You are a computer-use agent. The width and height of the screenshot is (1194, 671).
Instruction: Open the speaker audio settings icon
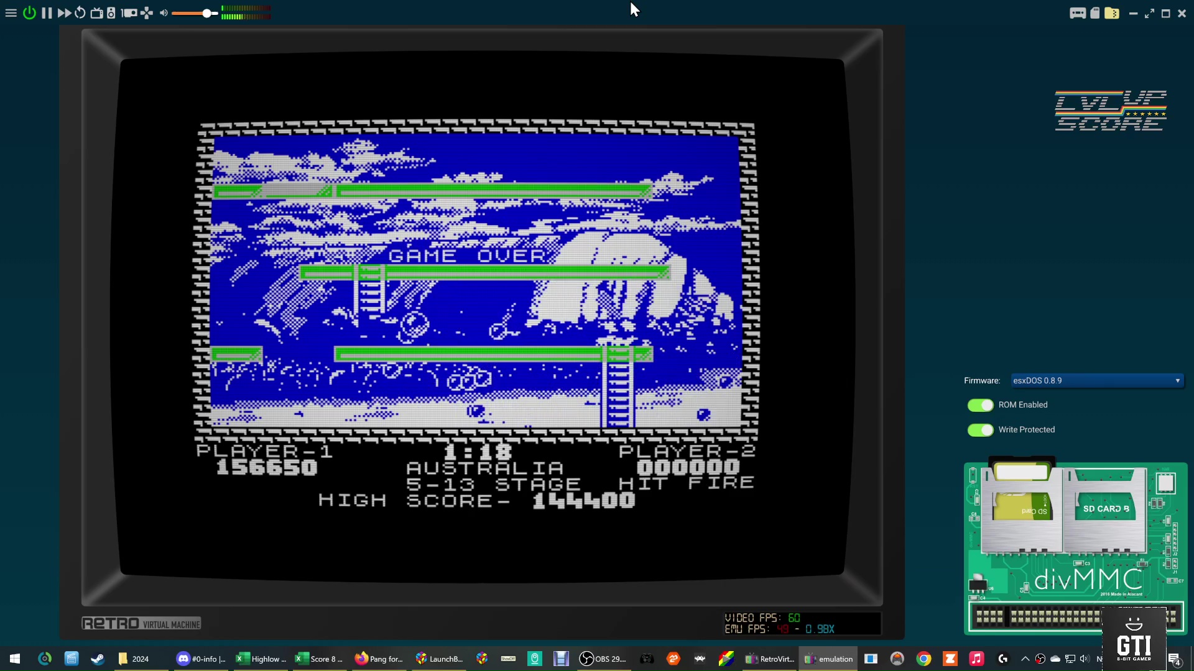111,13
